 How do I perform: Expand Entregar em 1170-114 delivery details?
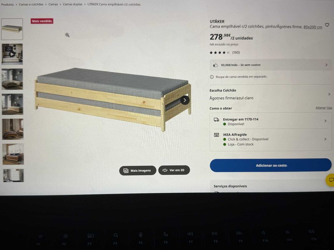(x=271, y=121)
